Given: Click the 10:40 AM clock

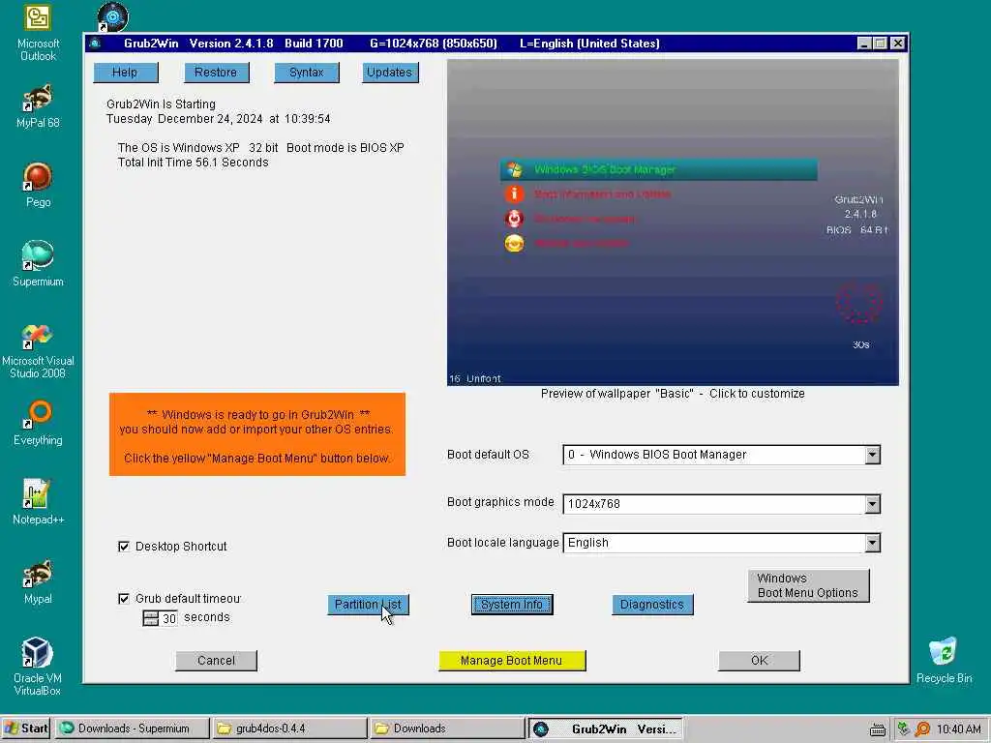Looking at the screenshot, I should point(958,729).
